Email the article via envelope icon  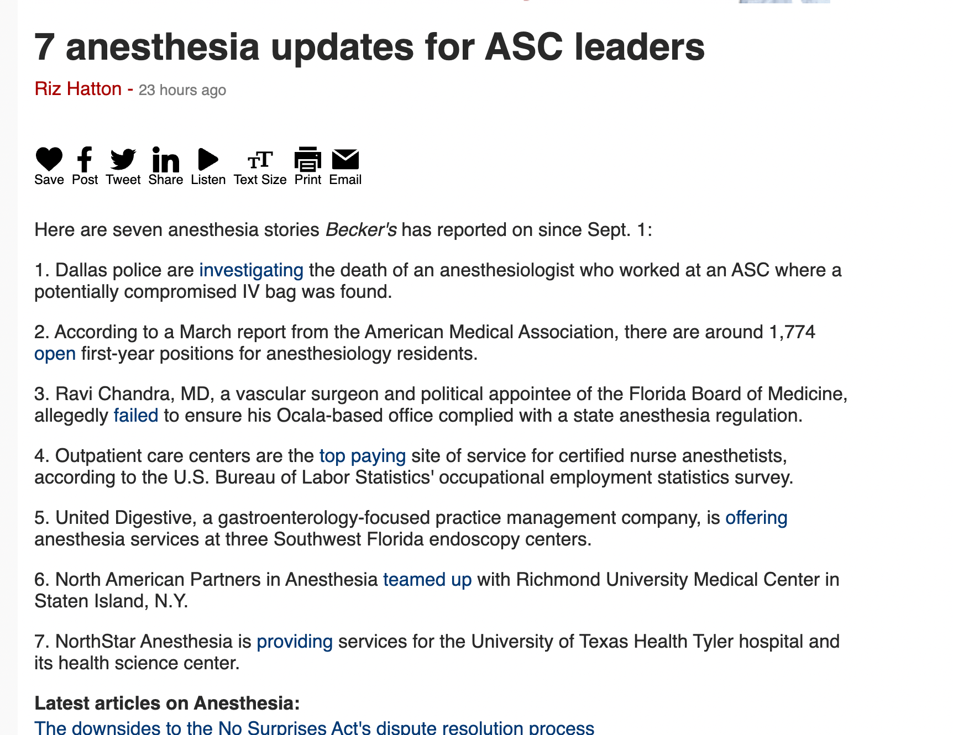pos(345,160)
